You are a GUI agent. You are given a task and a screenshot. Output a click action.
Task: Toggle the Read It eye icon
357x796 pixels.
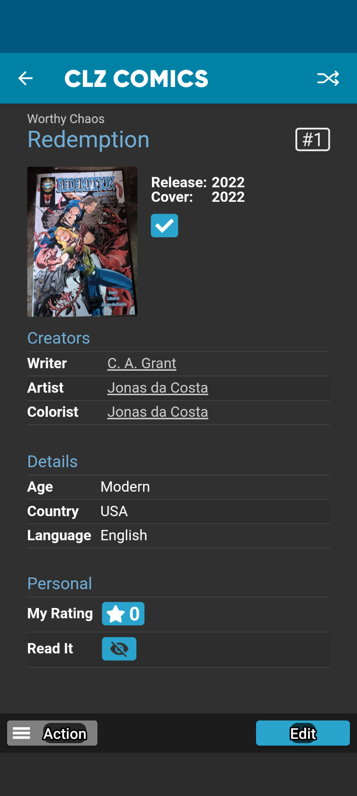click(x=119, y=649)
